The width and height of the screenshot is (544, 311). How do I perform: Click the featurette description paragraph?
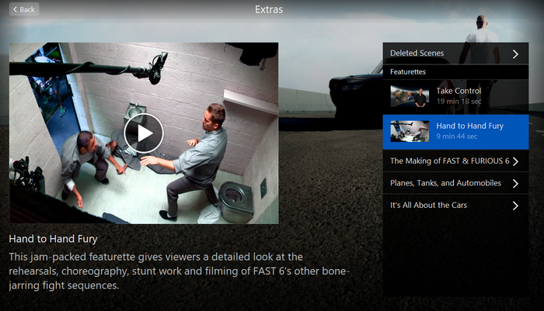(x=180, y=271)
